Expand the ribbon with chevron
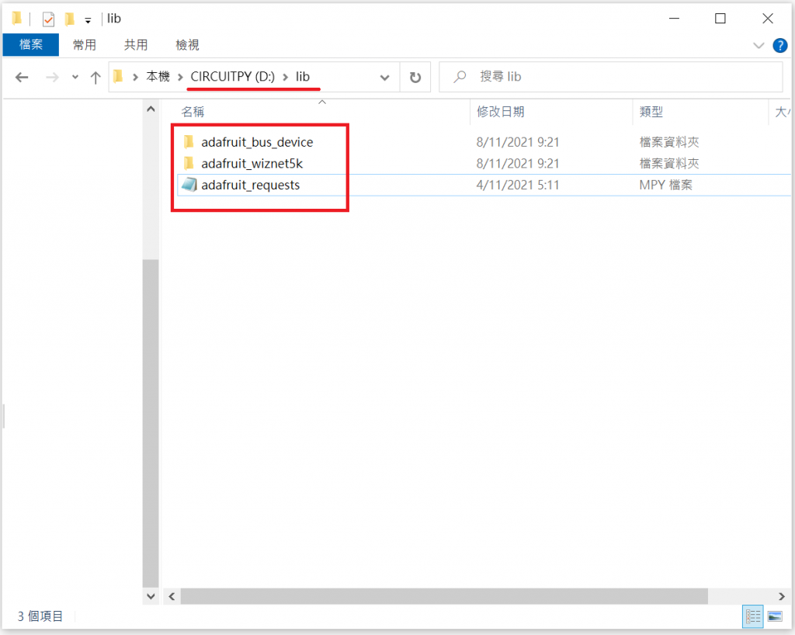795x635 pixels. 759,46
